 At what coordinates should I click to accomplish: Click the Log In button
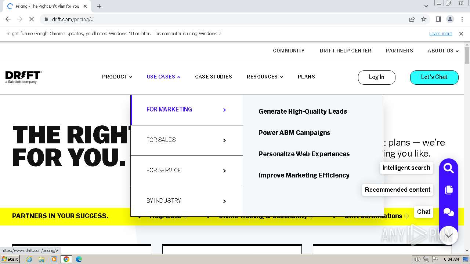[376, 77]
